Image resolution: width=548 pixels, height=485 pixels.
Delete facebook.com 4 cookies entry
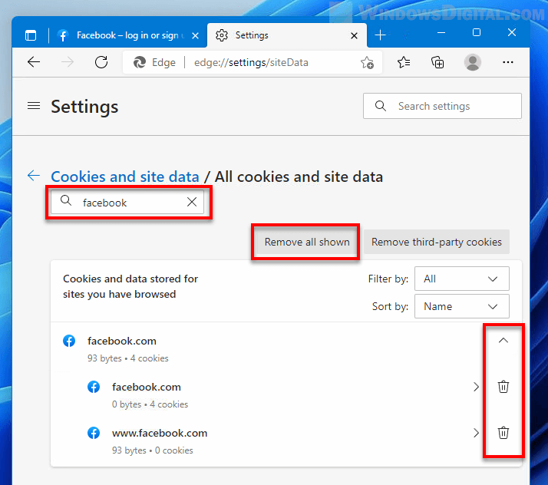pyautogui.click(x=503, y=387)
